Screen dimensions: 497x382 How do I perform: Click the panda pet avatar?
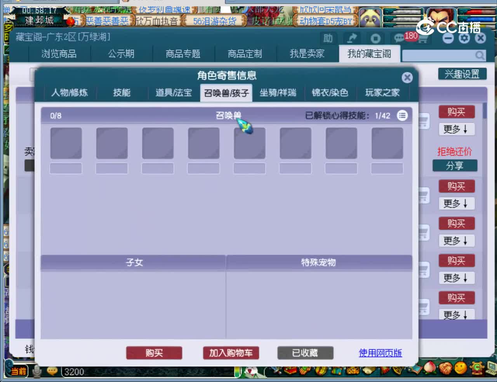[370, 17]
